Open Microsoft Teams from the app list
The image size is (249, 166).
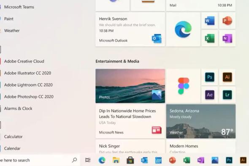point(19,7)
